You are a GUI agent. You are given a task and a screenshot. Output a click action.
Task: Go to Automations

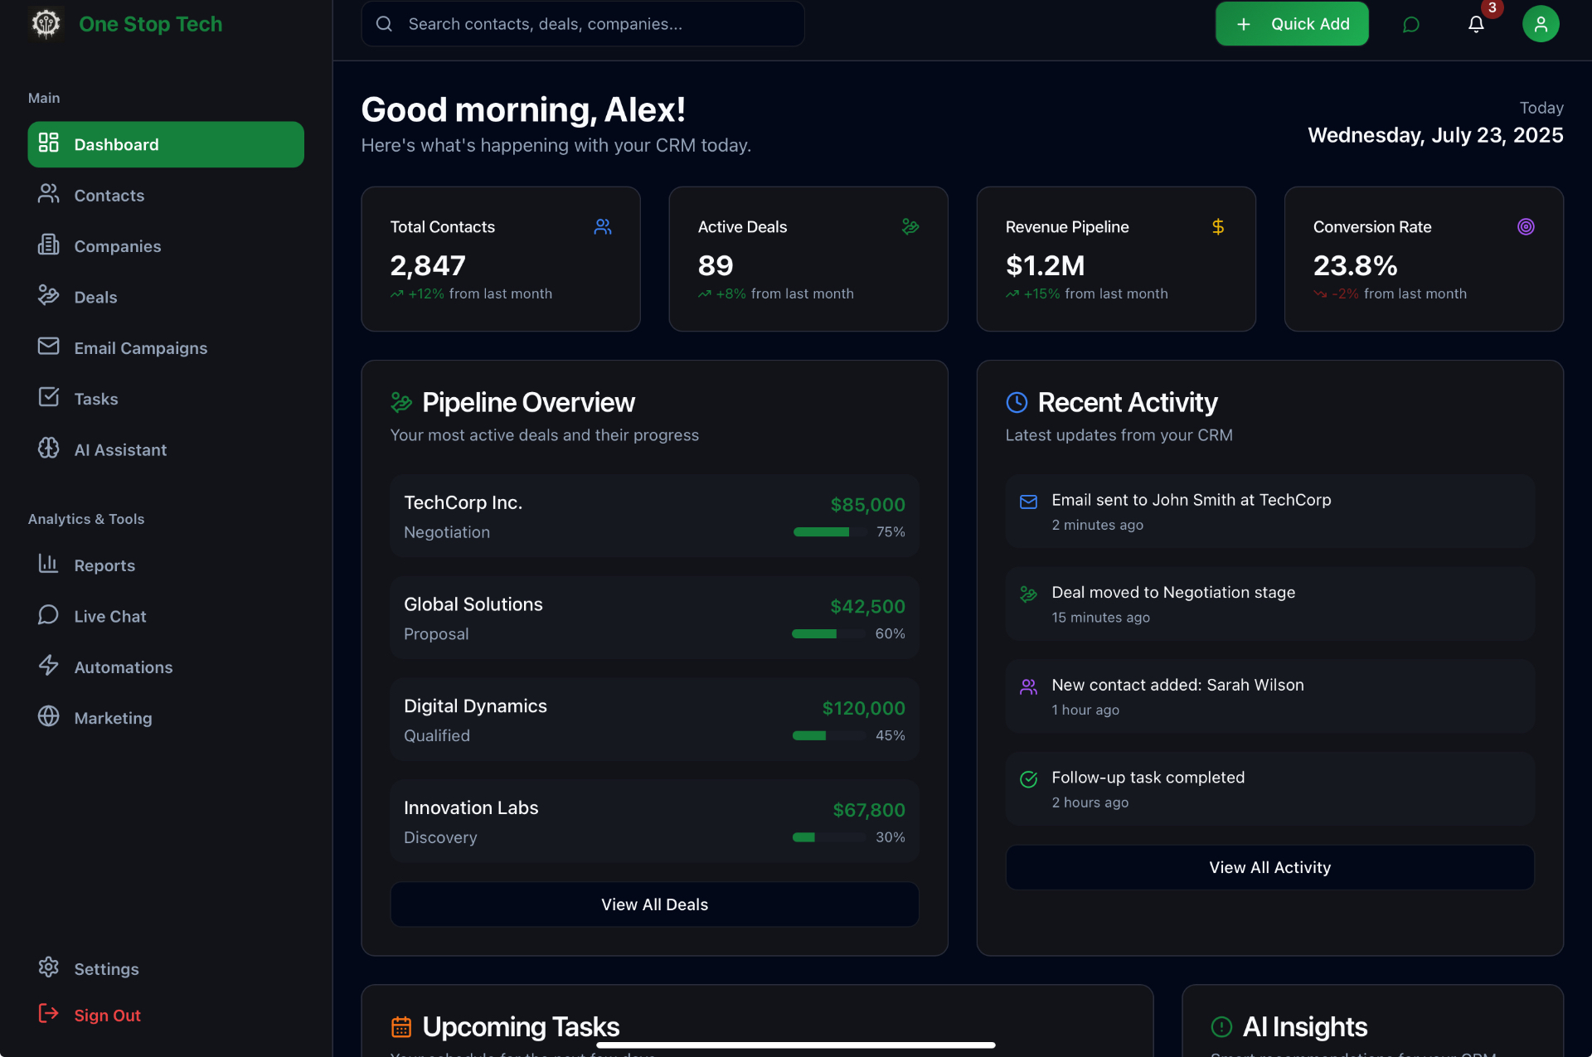coord(166,667)
